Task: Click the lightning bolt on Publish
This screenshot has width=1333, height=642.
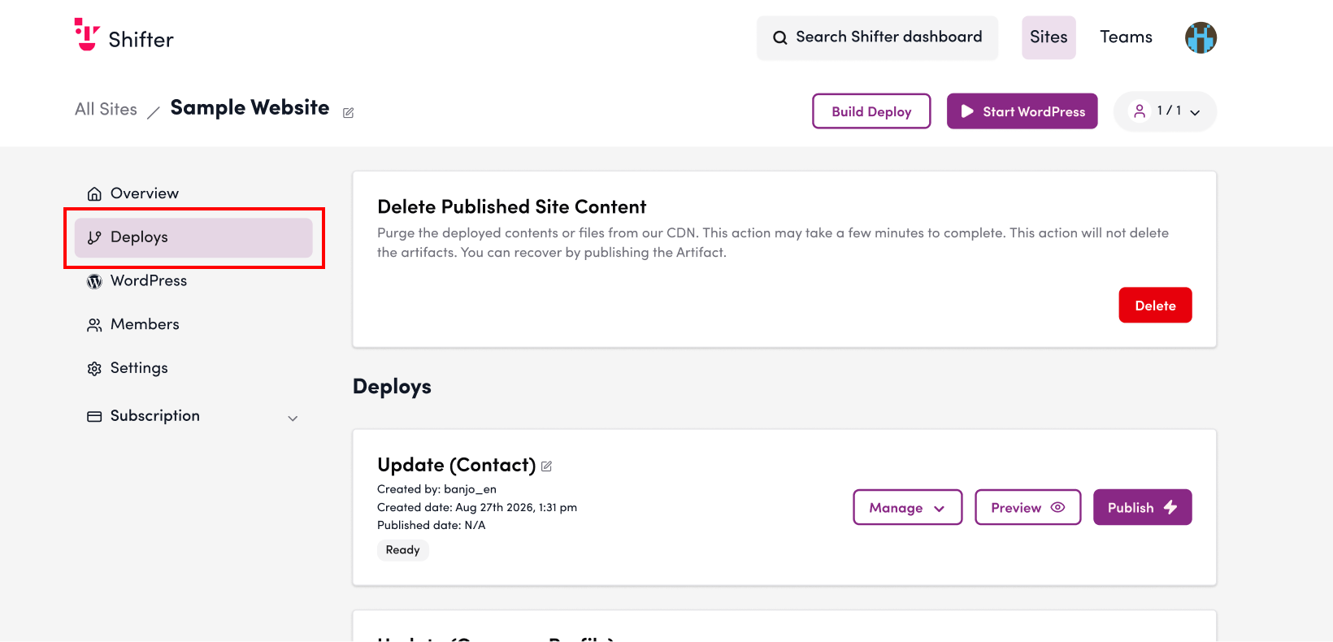Action: click(1170, 507)
